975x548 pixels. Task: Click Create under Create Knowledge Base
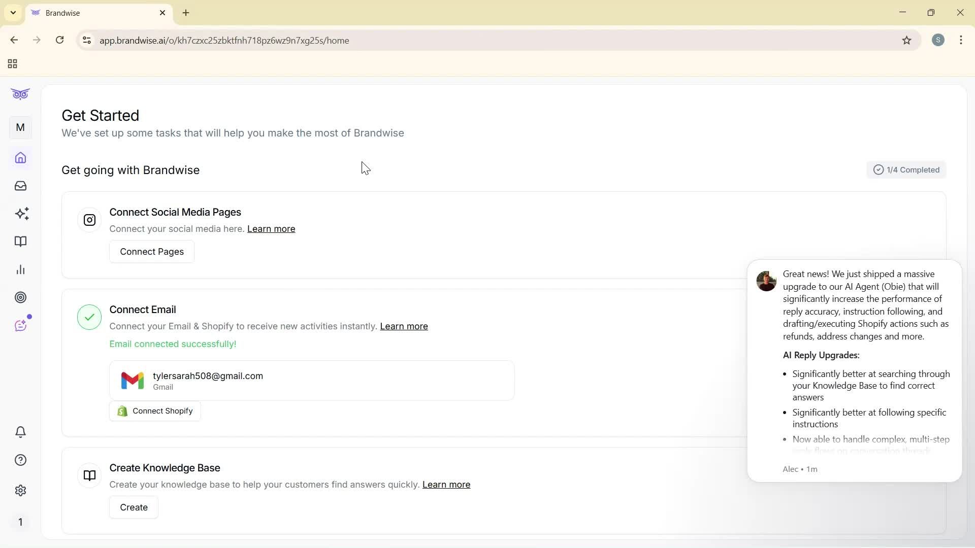(134, 507)
